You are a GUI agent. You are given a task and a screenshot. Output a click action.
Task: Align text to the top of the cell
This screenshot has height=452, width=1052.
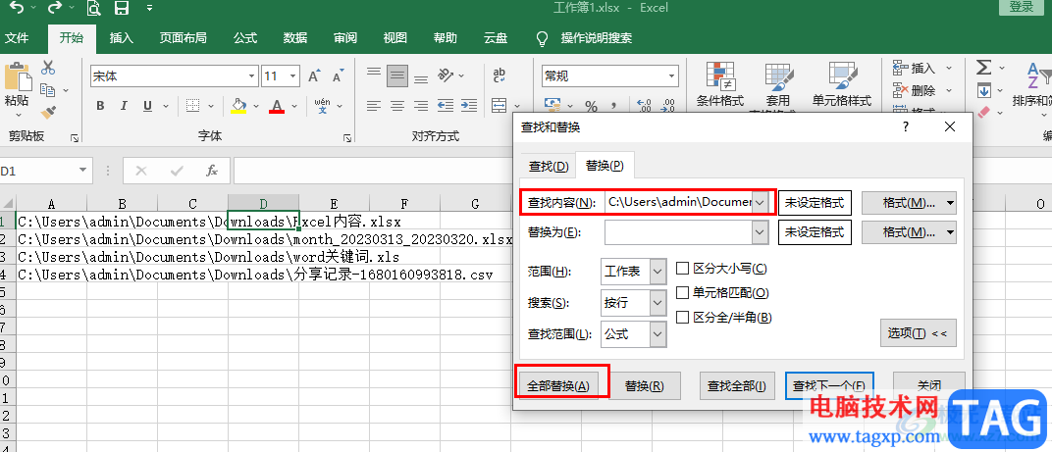(x=374, y=73)
